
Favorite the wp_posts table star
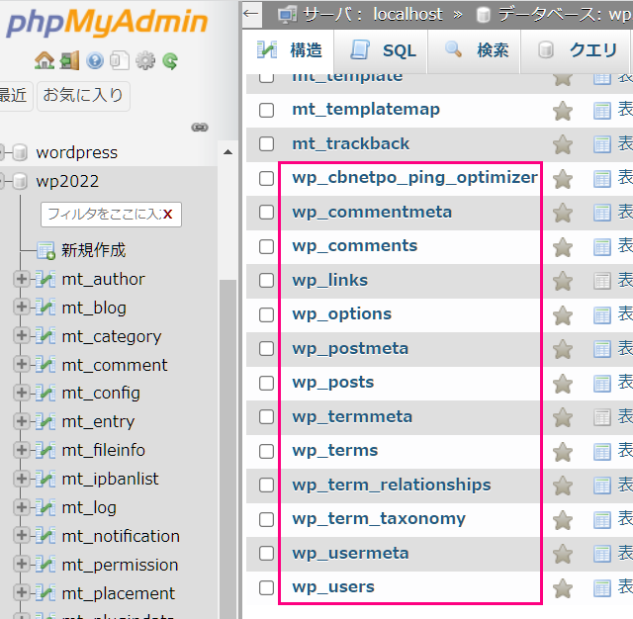pyautogui.click(x=563, y=384)
